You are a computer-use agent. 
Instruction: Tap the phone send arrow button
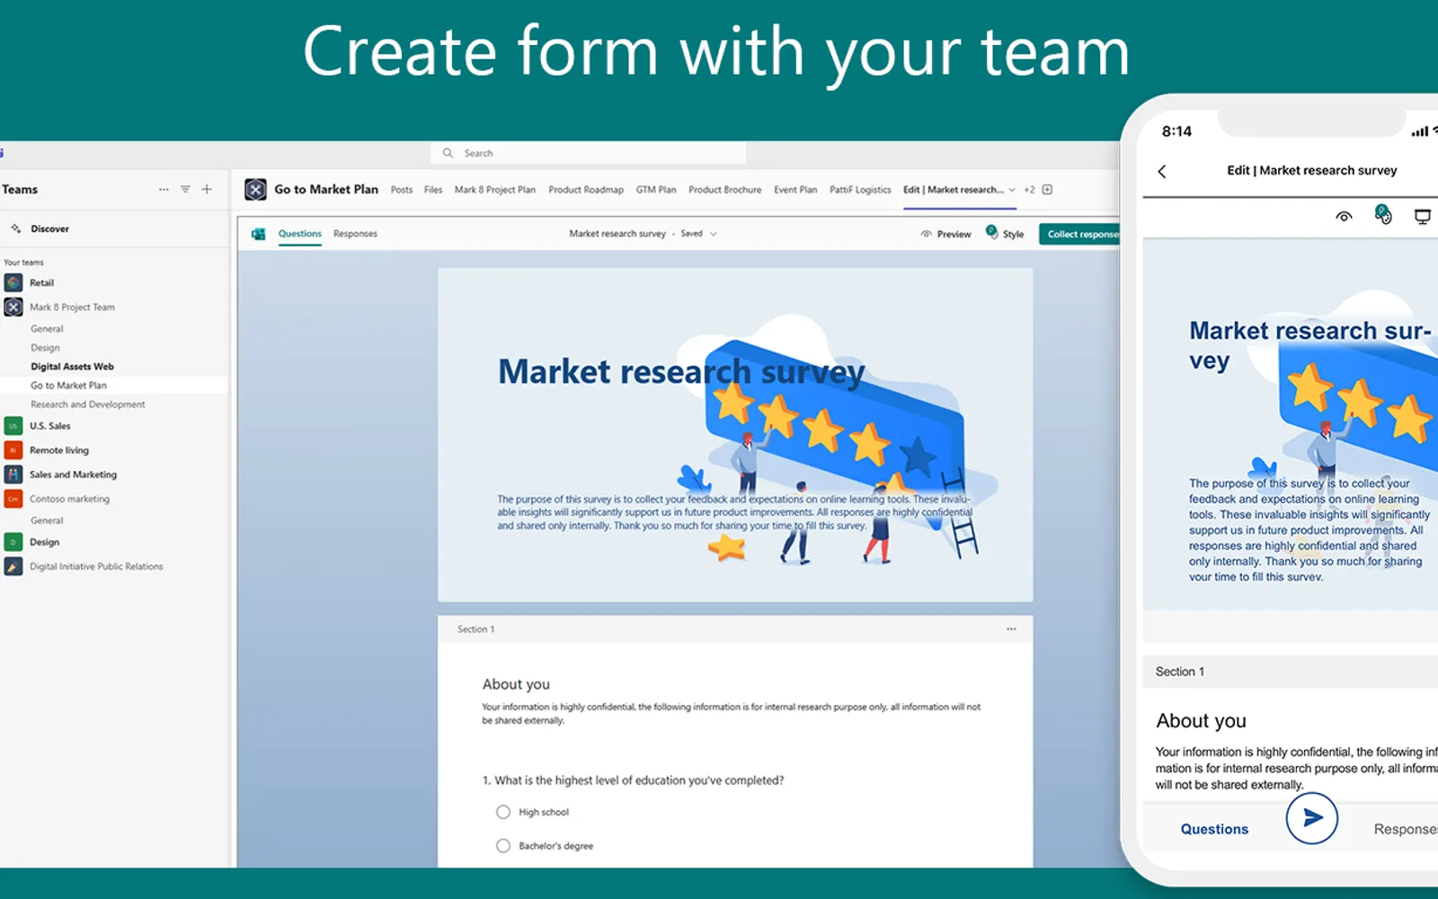[x=1311, y=818]
